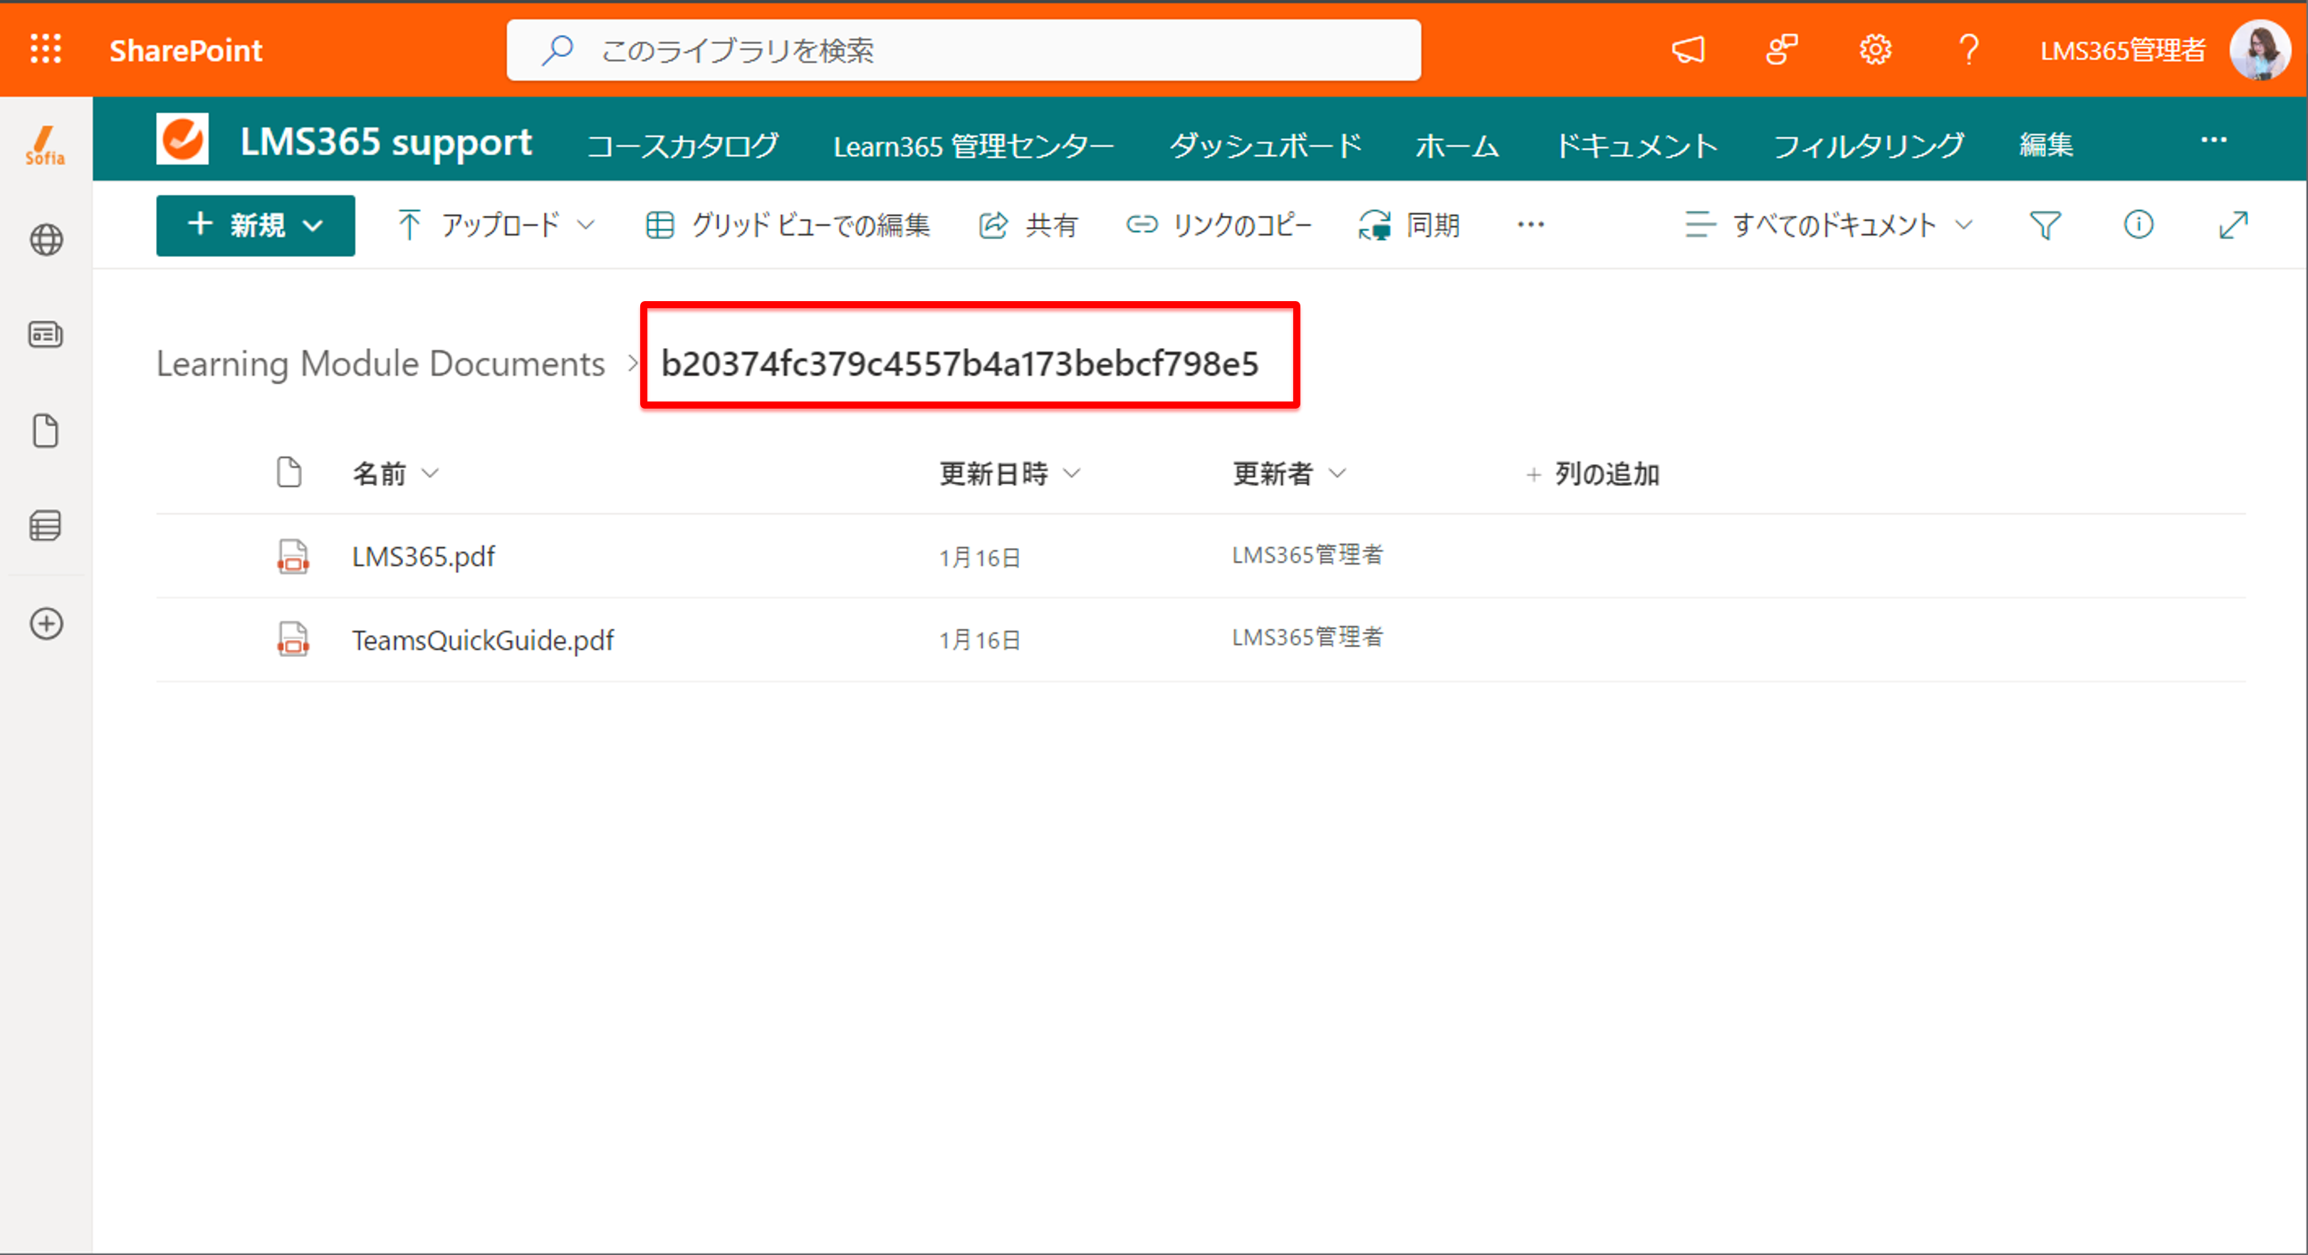This screenshot has height=1255, width=2308.
Task: Click the file type column header icon
Action: click(x=288, y=472)
